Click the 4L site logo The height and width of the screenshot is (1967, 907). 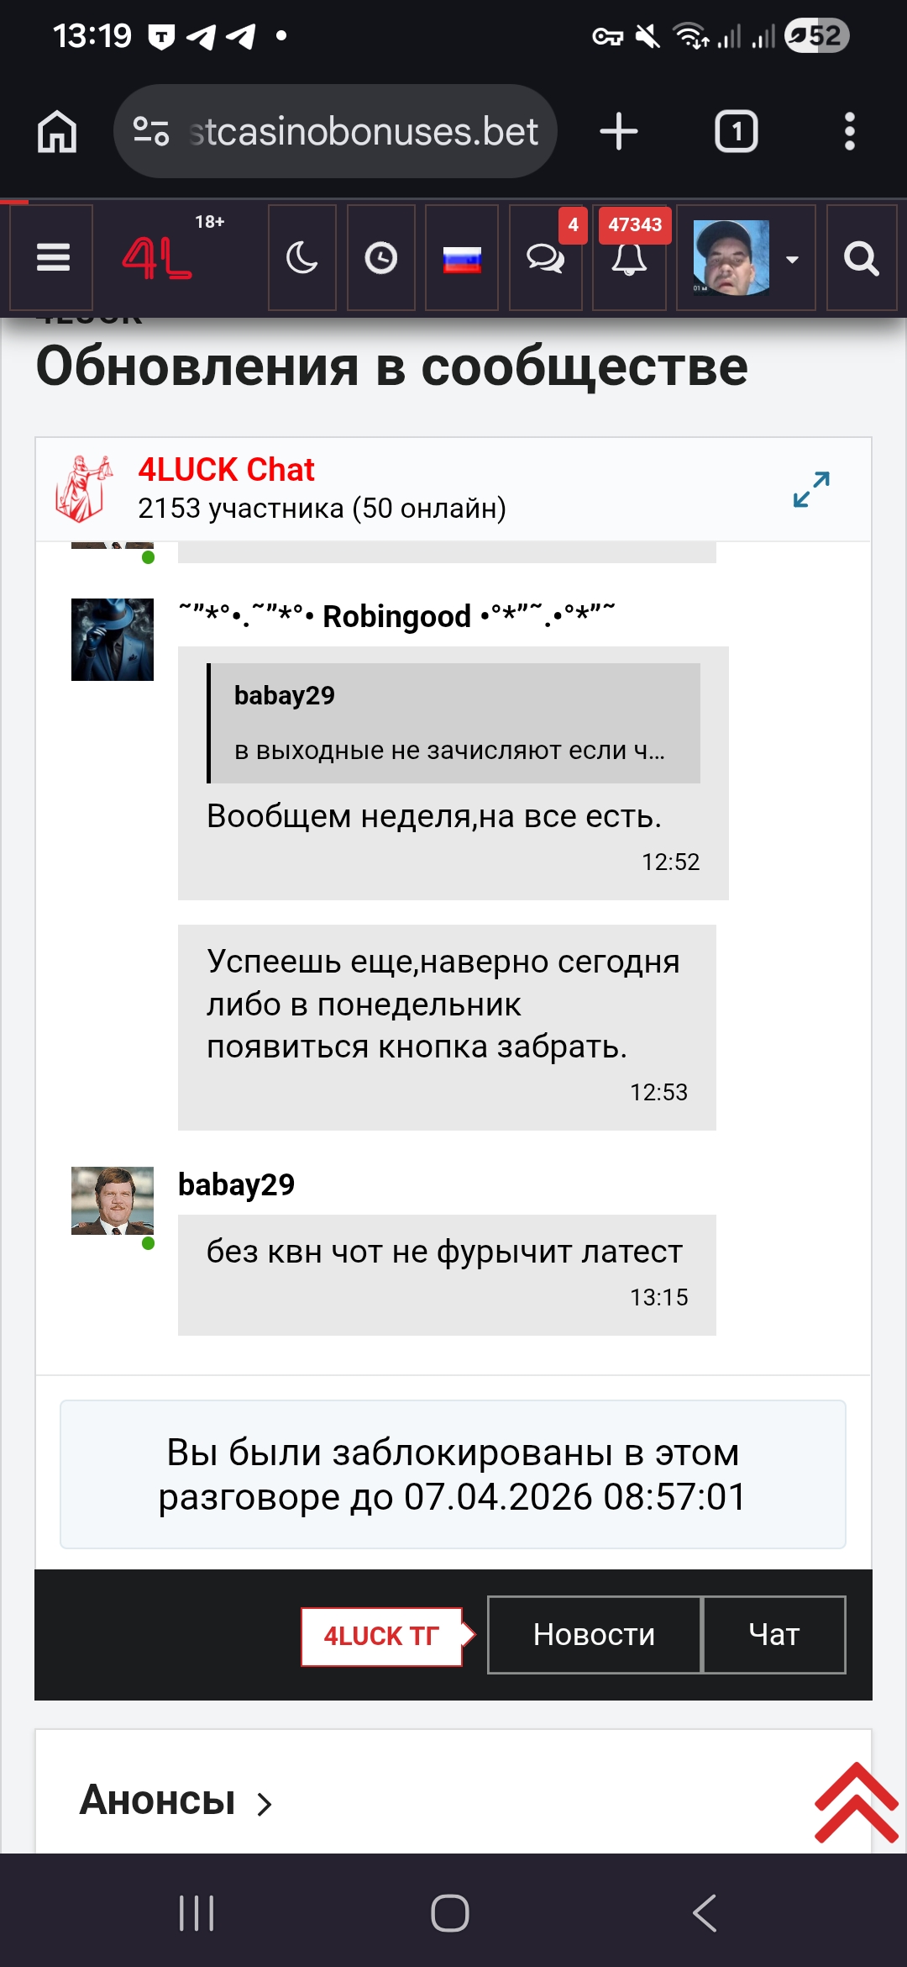[157, 258]
